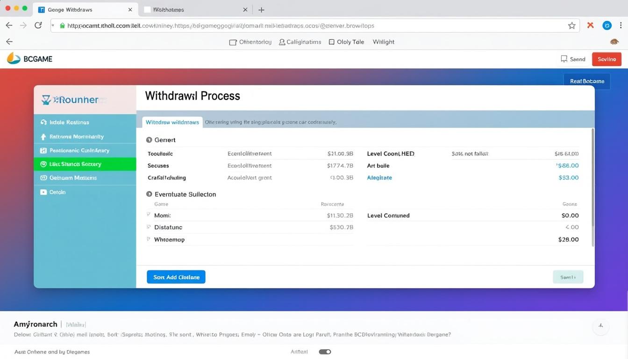Expand the Whroemap row
The height and width of the screenshot is (359, 628).
click(x=149, y=239)
